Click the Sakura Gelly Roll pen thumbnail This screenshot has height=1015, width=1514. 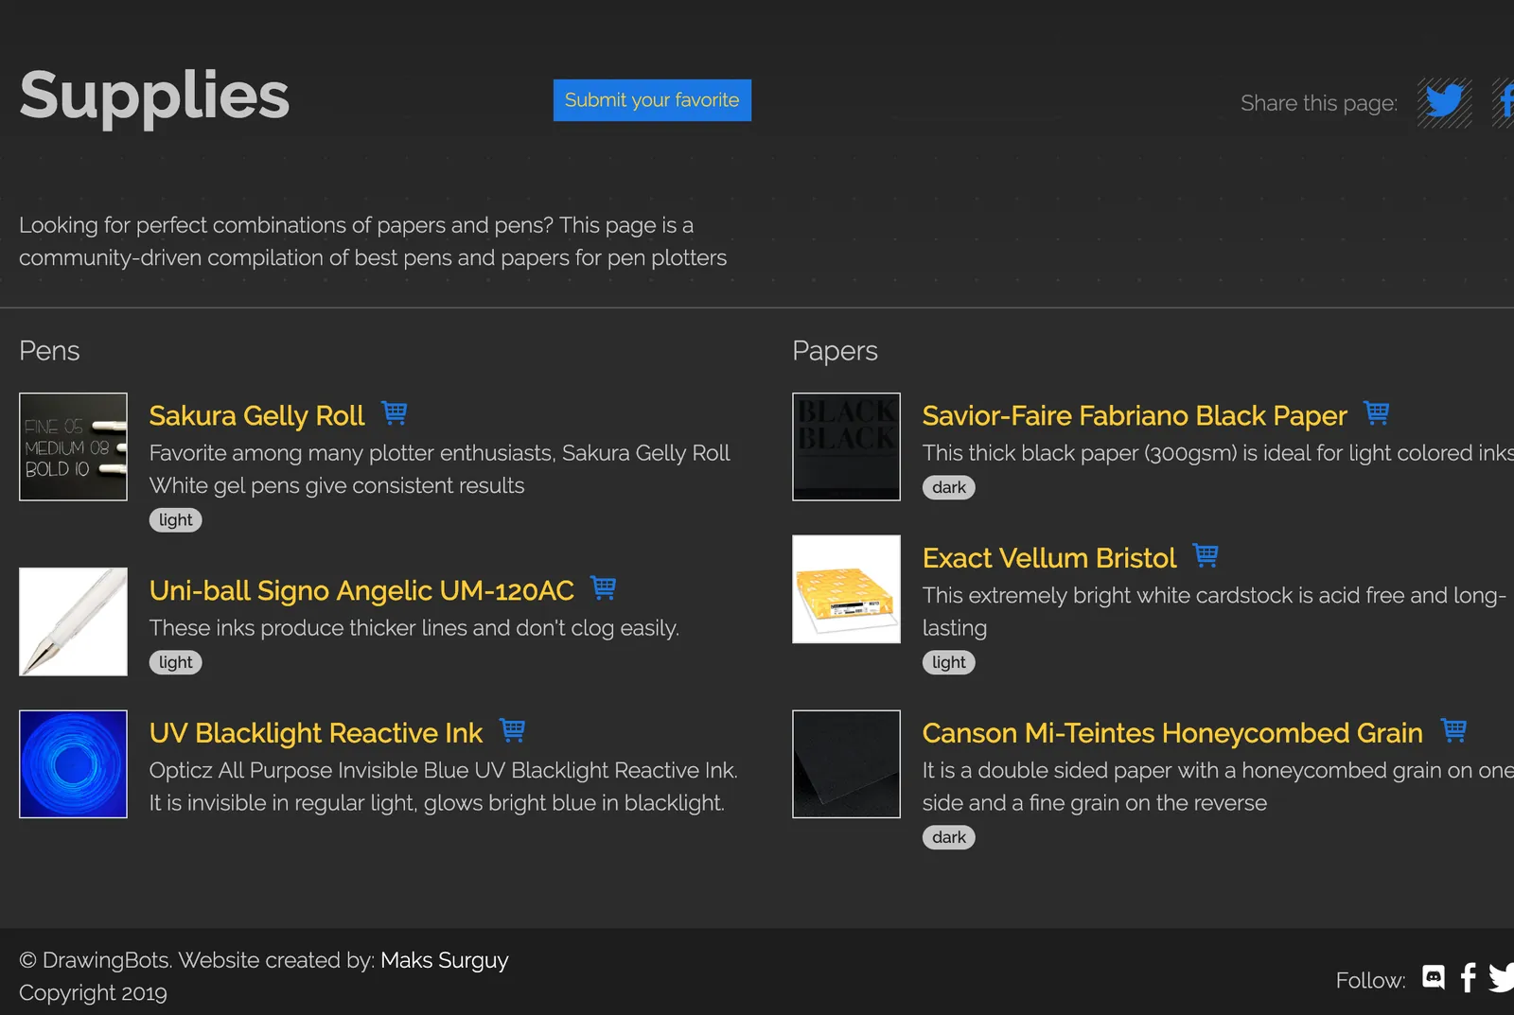(x=73, y=446)
